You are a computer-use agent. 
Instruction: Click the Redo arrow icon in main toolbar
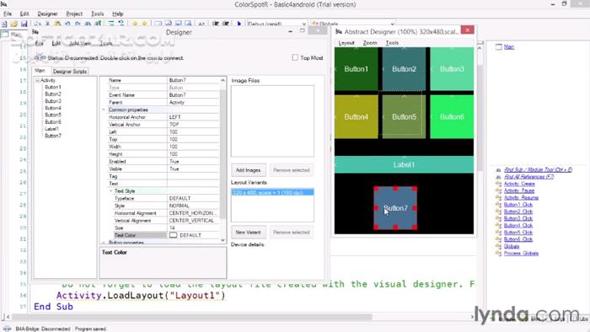[78, 24]
